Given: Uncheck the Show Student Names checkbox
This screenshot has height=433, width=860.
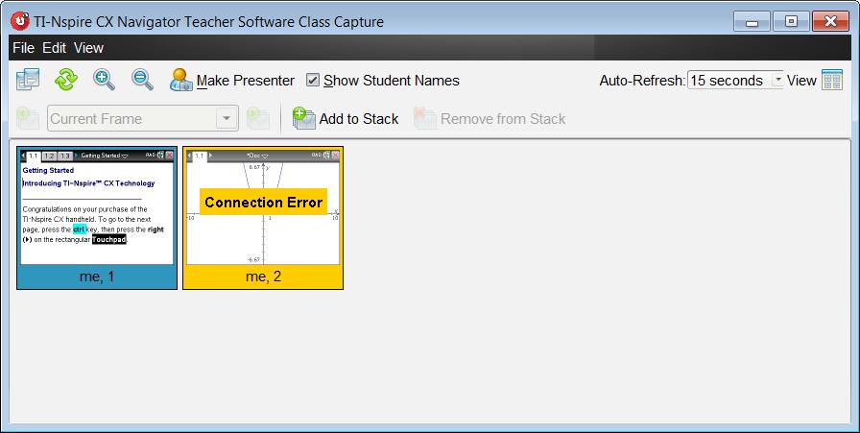Looking at the screenshot, I should [313, 80].
